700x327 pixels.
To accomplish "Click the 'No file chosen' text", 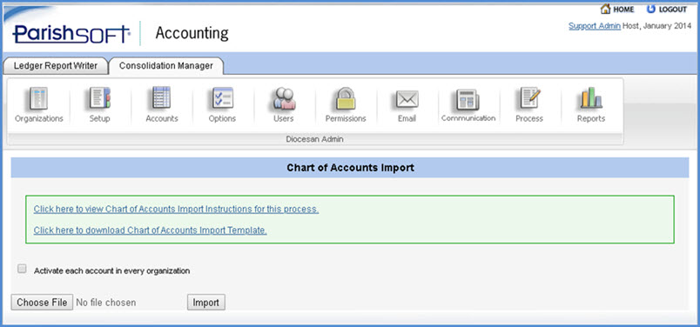I will [x=106, y=303].
